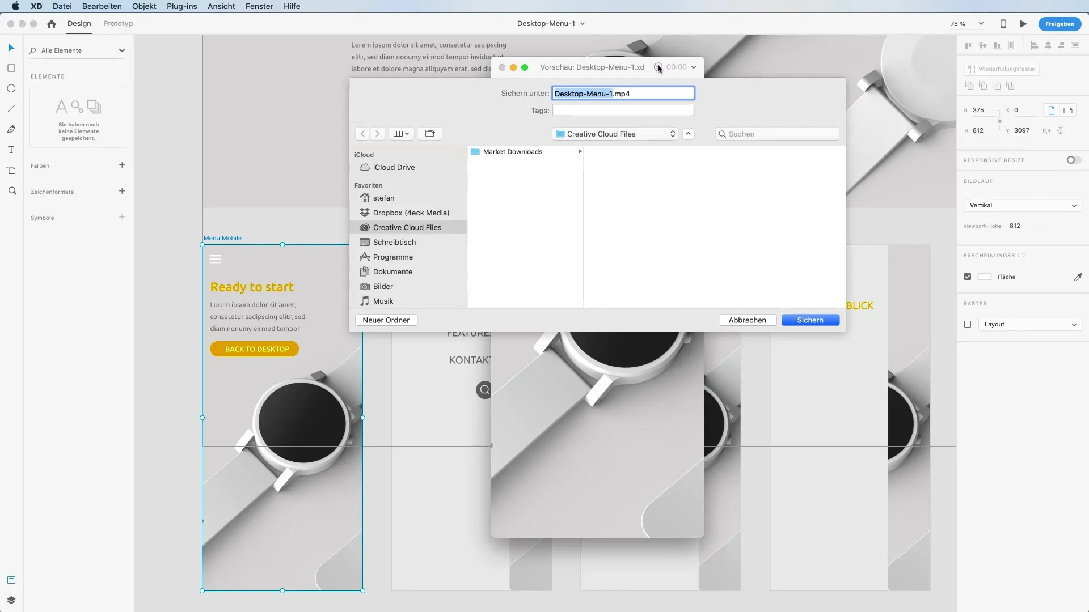Open the Objekt menu
1089x612 pixels.
point(144,6)
